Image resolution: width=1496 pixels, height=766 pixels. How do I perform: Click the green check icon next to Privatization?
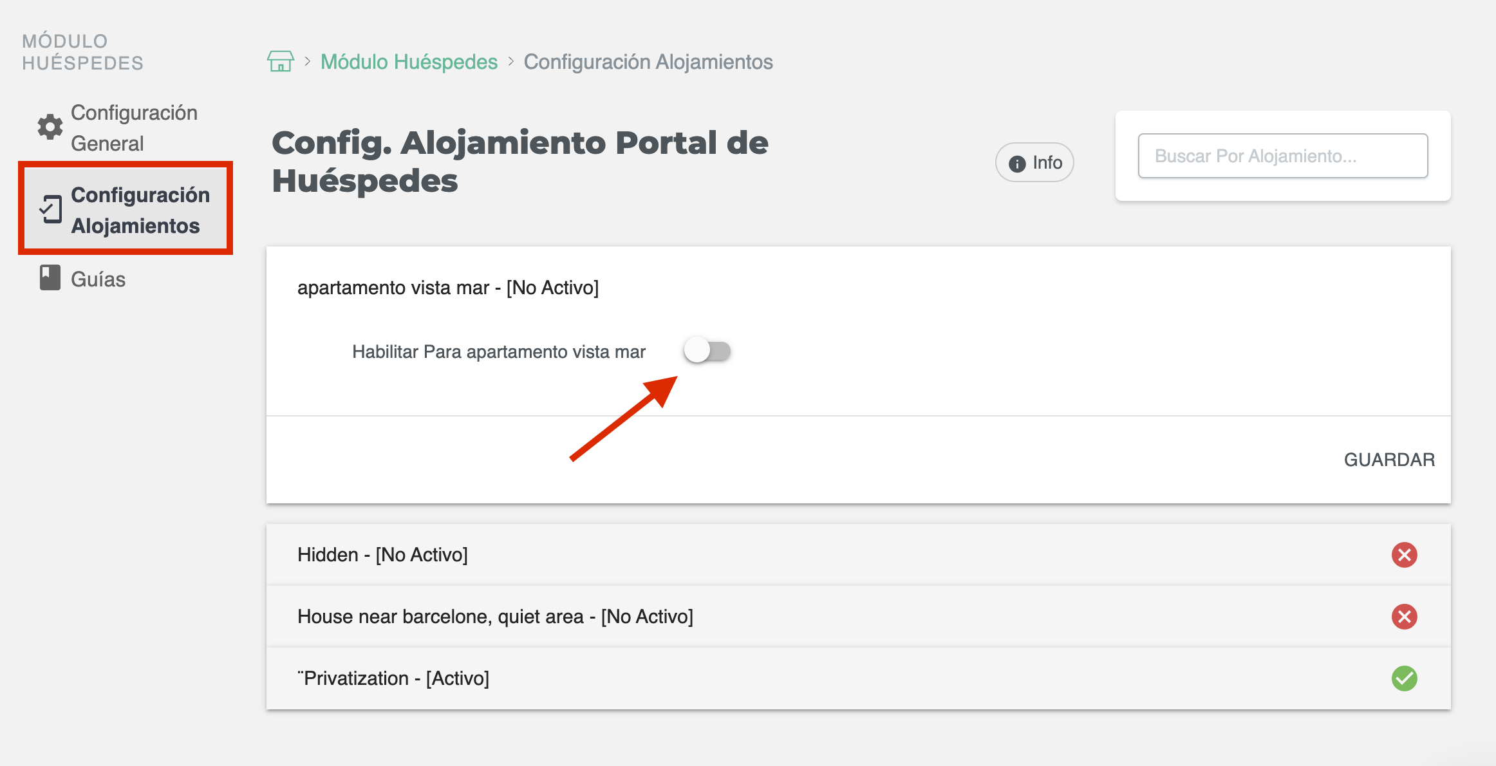tap(1405, 678)
